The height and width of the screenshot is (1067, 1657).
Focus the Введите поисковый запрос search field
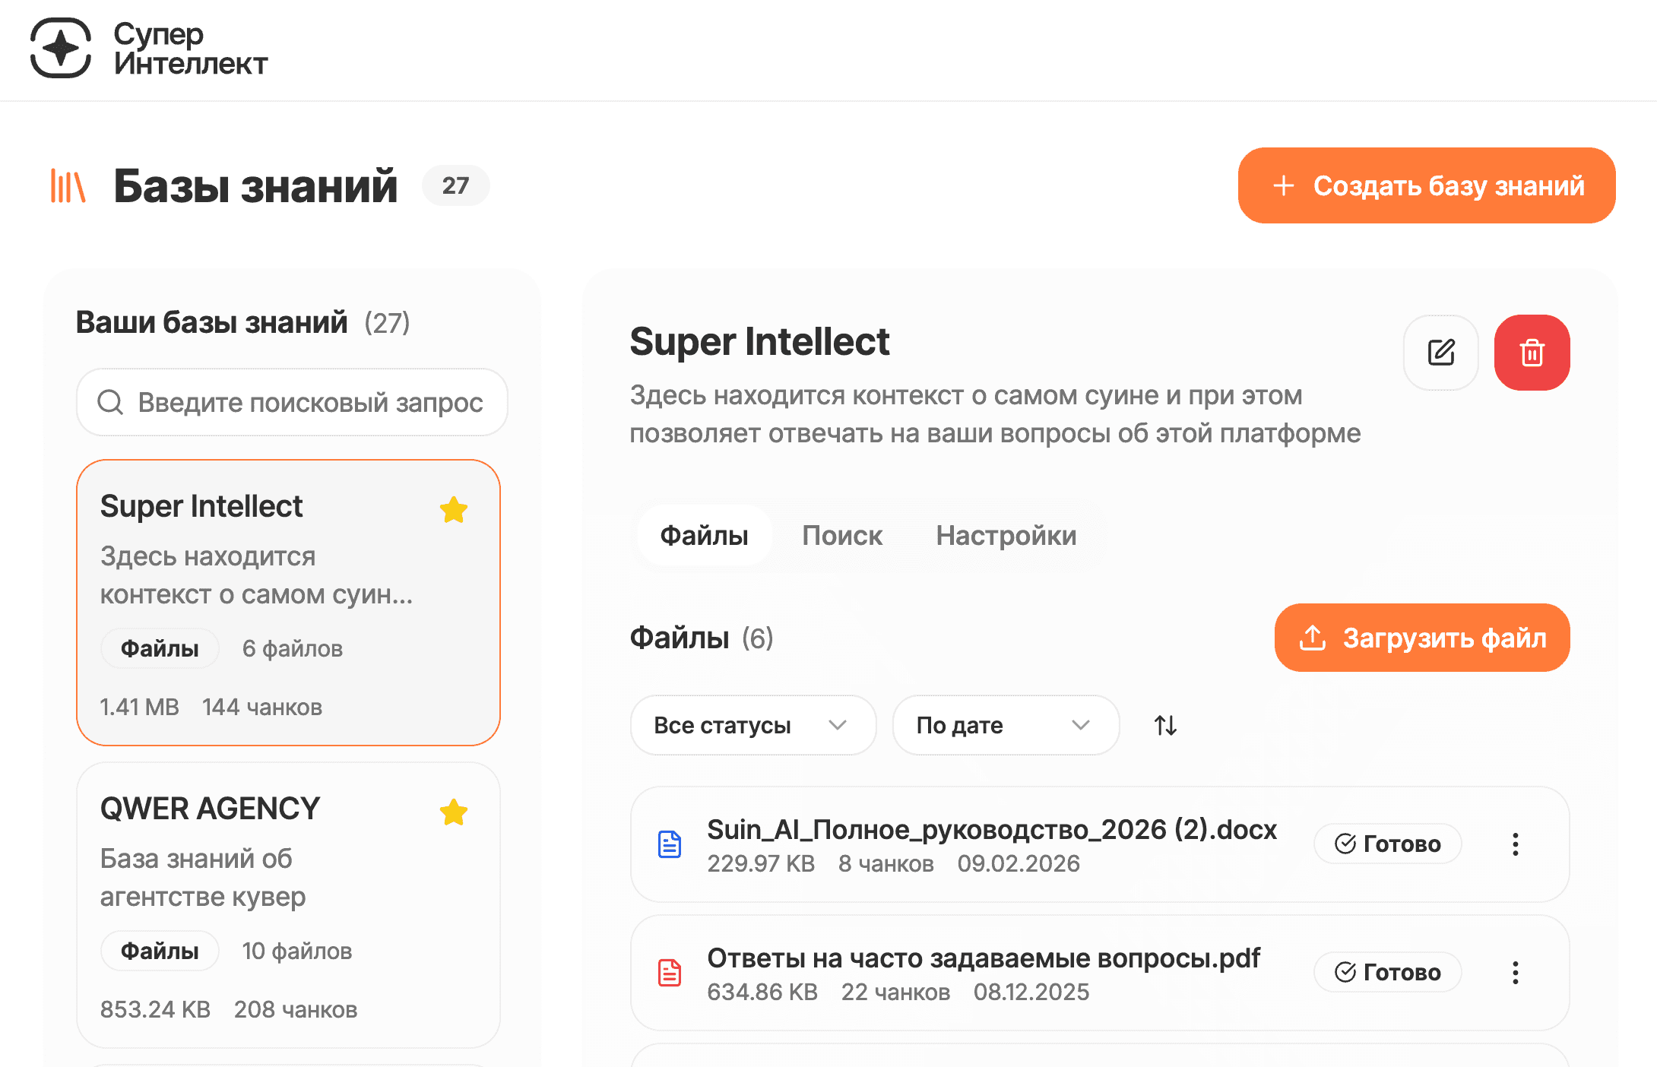point(292,402)
